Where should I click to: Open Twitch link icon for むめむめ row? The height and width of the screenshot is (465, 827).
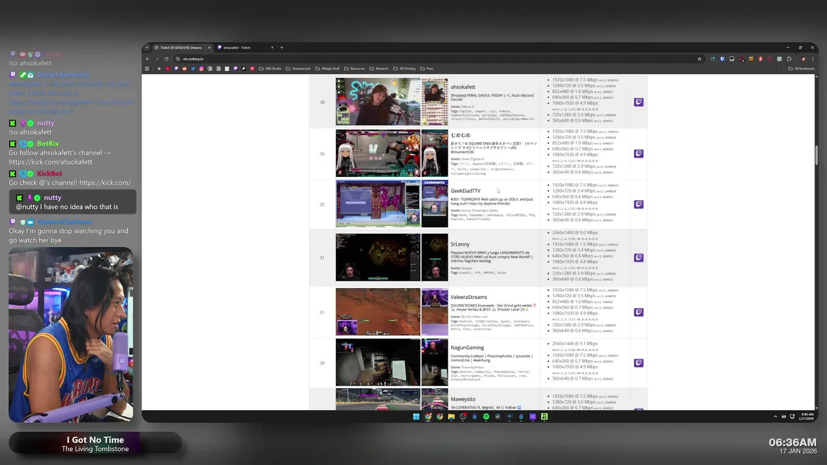point(638,154)
